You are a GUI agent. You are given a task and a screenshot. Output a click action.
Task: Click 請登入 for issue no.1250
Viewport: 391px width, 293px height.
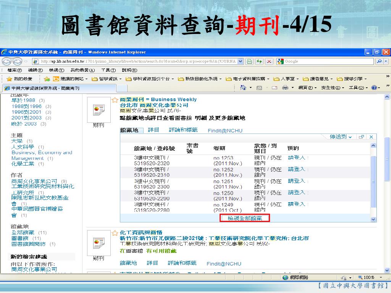(x=296, y=192)
